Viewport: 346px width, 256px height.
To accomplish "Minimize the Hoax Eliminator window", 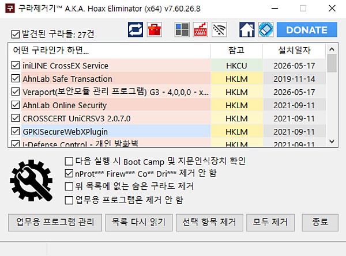I will 274,9.
